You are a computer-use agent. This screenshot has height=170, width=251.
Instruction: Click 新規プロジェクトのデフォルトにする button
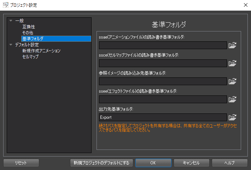coord(101,163)
